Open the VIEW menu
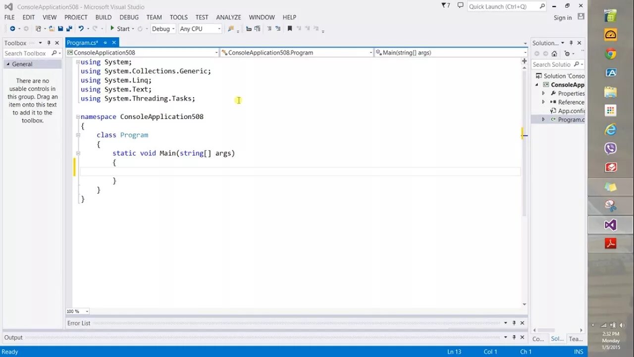 tap(50, 17)
